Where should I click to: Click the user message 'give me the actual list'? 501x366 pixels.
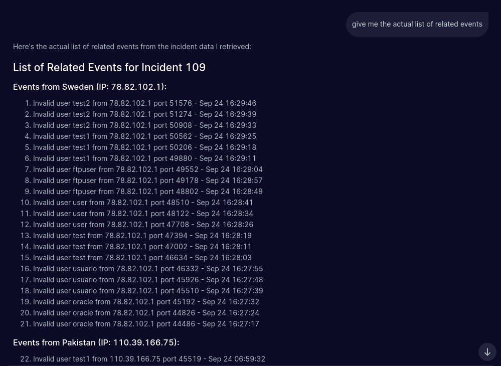tap(417, 24)
